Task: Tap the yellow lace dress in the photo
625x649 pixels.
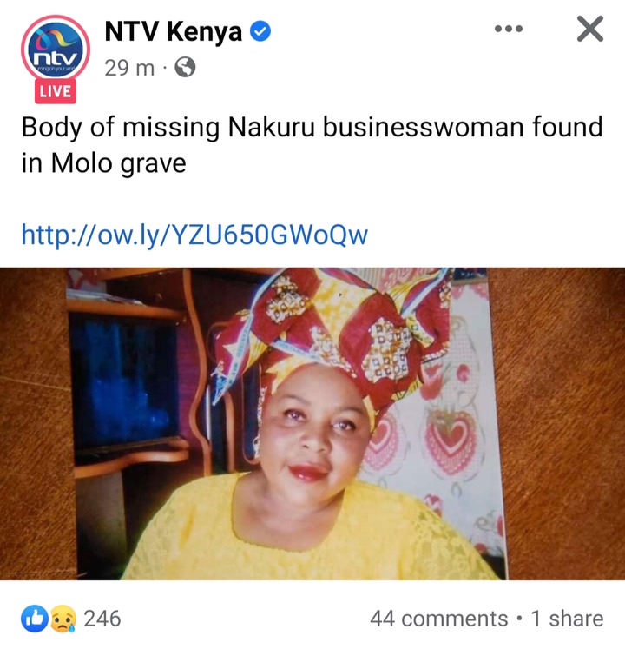Action: pos(306,534)
